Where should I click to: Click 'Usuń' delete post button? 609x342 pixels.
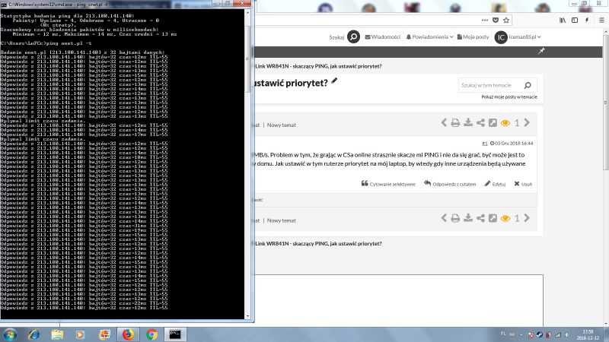coord(523,184)
